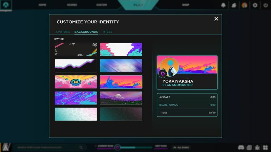Image resolution: width=271 pixels, height=152 pixels.
Task: Click the second bell alert icon
Action: coord(234,5)
